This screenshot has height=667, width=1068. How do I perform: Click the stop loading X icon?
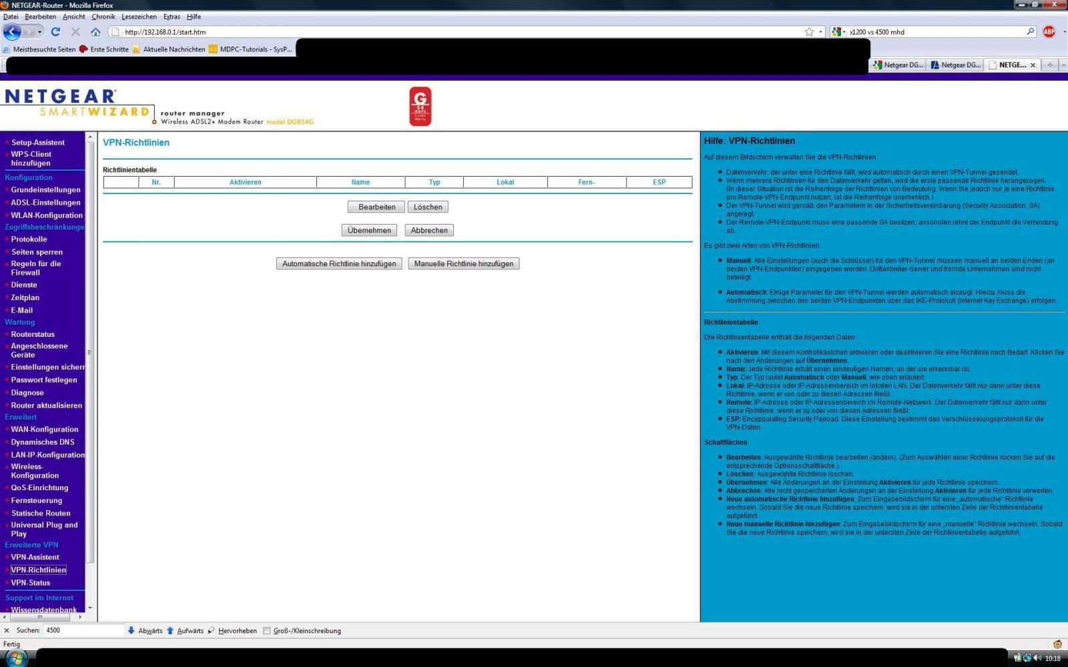[x=75, y=31]
